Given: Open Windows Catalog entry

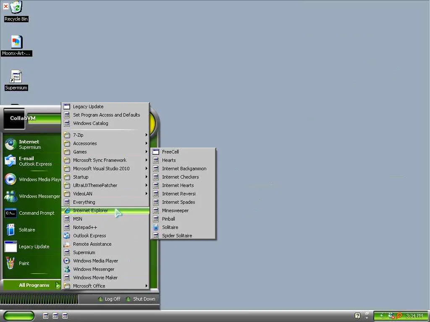Looking at the screenshot, I should (105, 123).
